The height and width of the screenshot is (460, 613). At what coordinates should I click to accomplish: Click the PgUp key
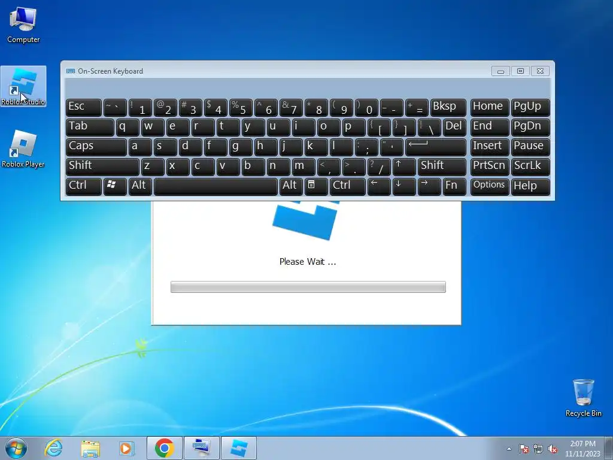(530, 107)
